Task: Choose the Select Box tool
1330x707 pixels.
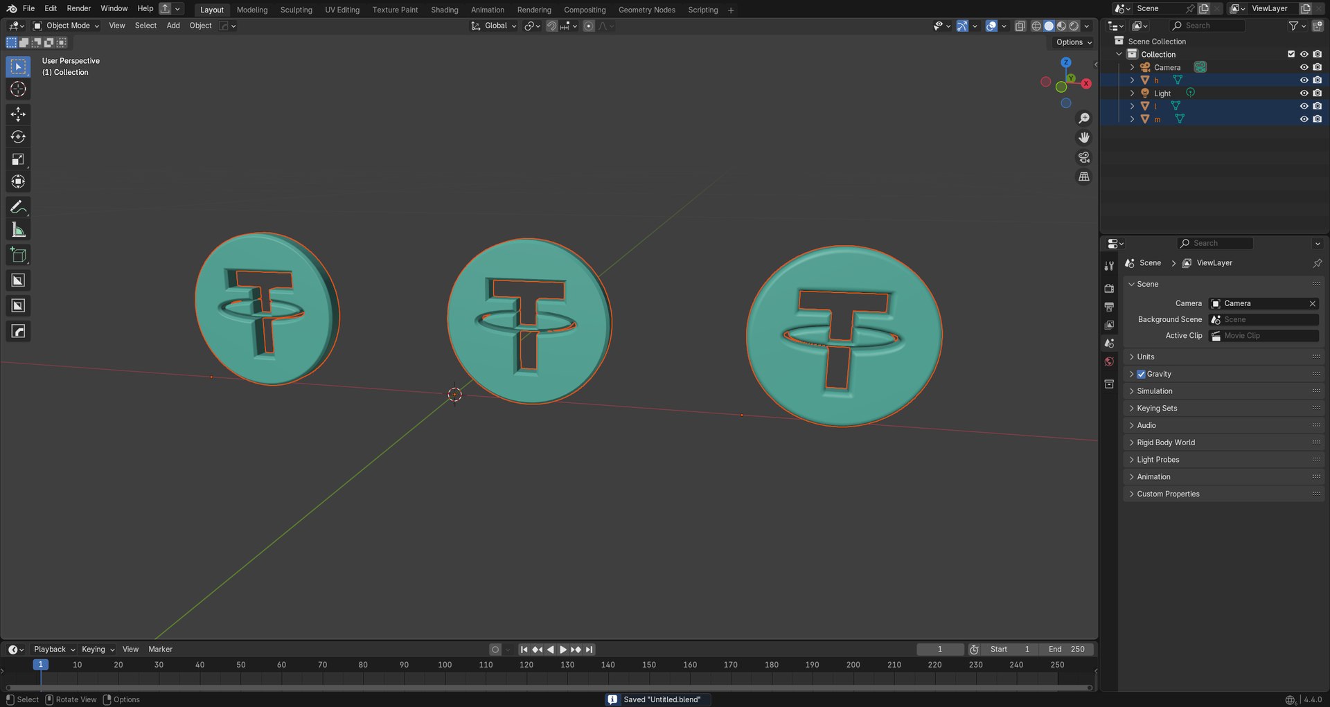Action: click(x=18, y=66)
